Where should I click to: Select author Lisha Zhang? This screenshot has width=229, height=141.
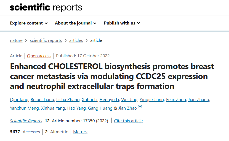[x=68, y=100]
